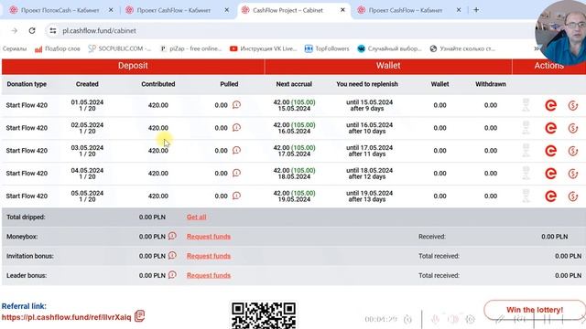Click the Win the lottery! button
586x329 pixels.
pyautogui.click(x=535, y=310)
